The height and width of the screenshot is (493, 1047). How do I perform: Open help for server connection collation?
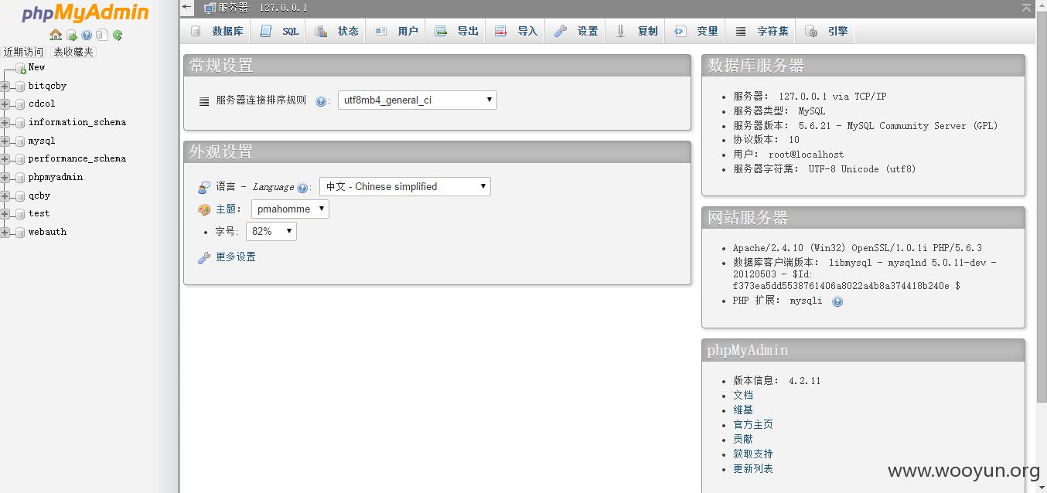[x=321, y=101]
